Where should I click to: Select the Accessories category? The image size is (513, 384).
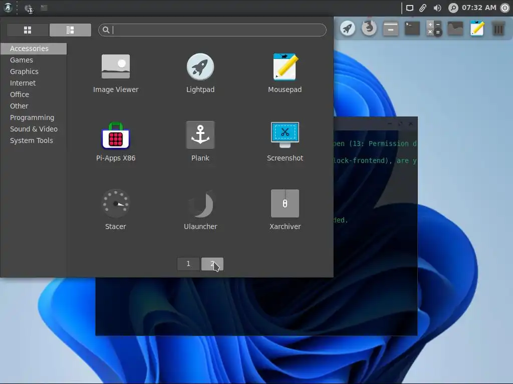[34, 48]
